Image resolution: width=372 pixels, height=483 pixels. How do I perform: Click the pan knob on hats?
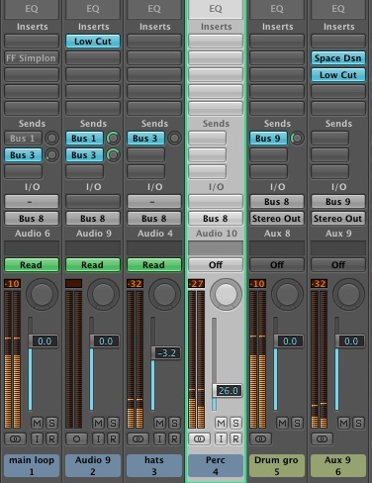tap(165, 294)
